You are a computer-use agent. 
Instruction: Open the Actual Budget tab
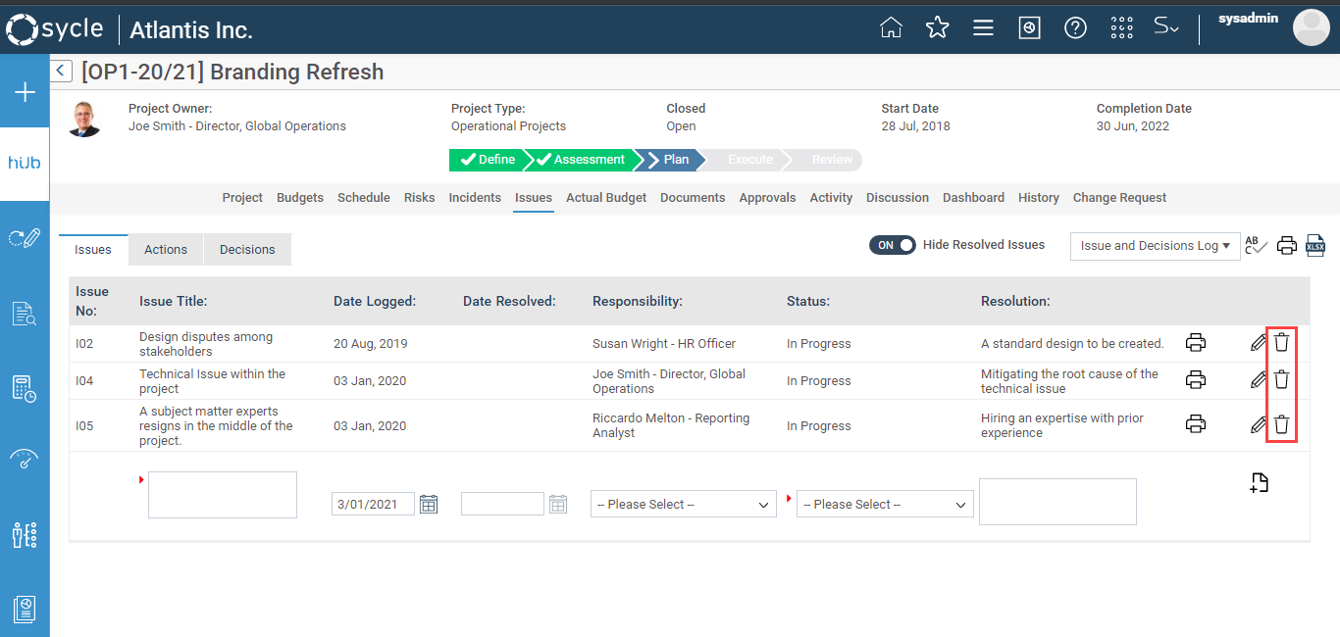point(606,198)
